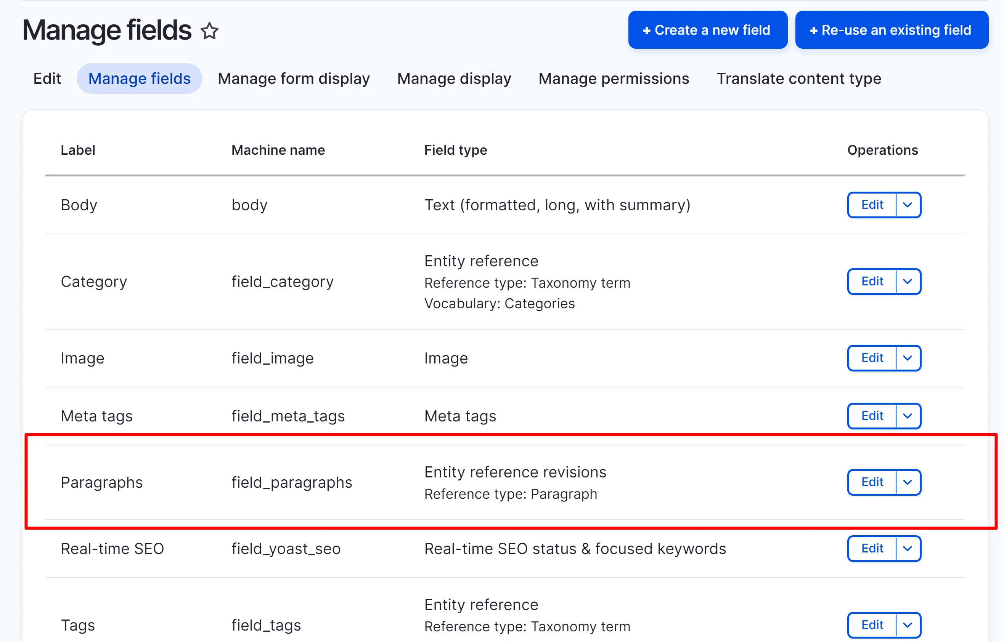Viewport: 1004px width, 642px height.
Task: Click the Field type column header
Action: (456, 150)
